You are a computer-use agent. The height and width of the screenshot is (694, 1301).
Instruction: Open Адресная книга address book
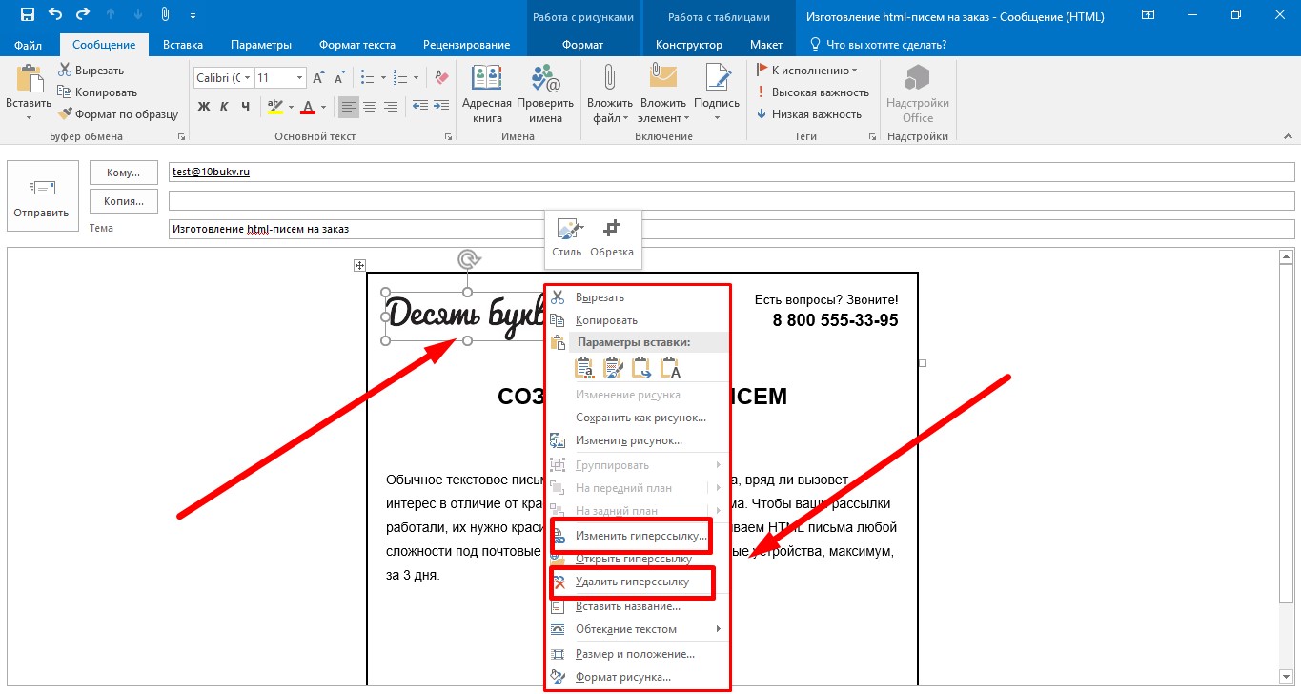tap(486, 93)
